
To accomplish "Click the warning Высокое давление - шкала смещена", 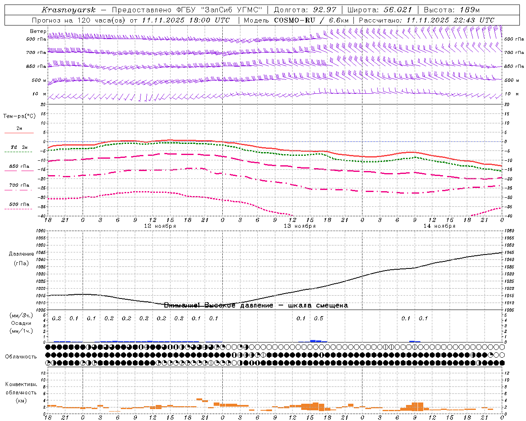I will tap(256, 305).
